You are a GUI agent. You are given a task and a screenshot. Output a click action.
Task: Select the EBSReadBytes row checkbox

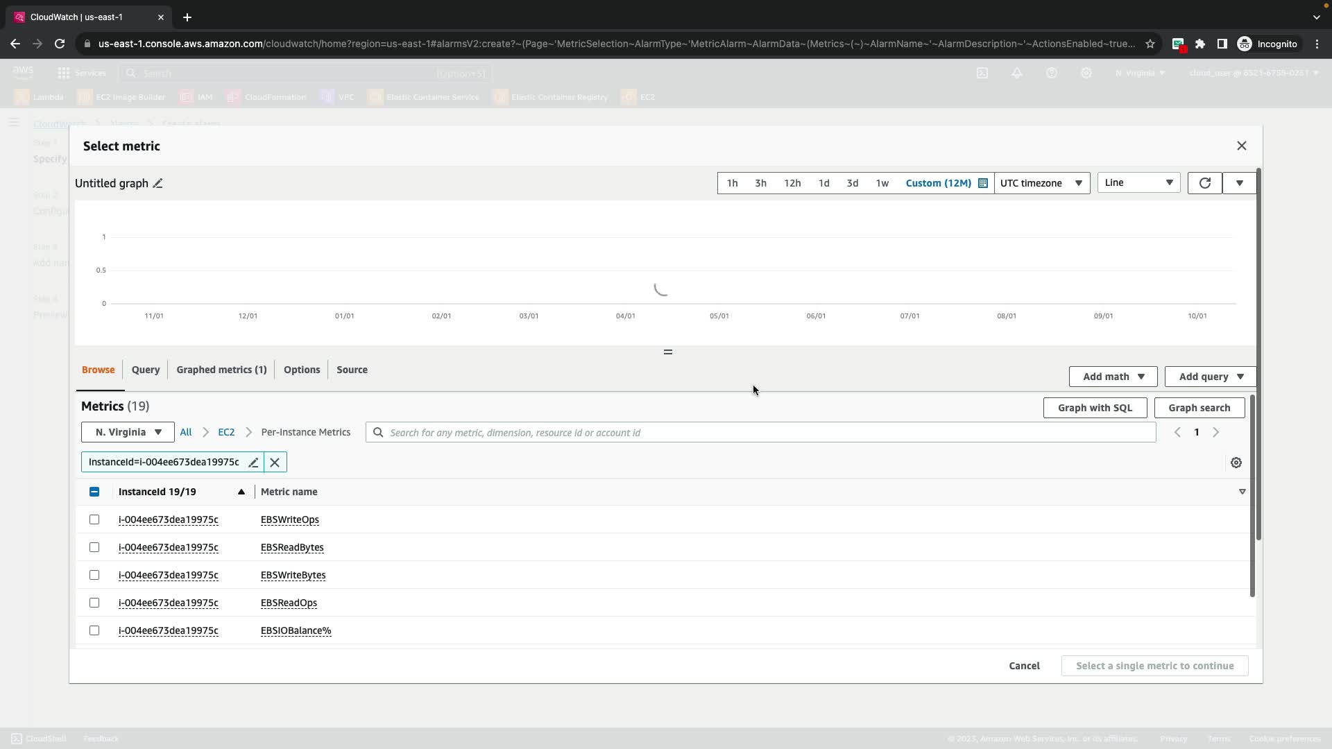click(94, 547)
